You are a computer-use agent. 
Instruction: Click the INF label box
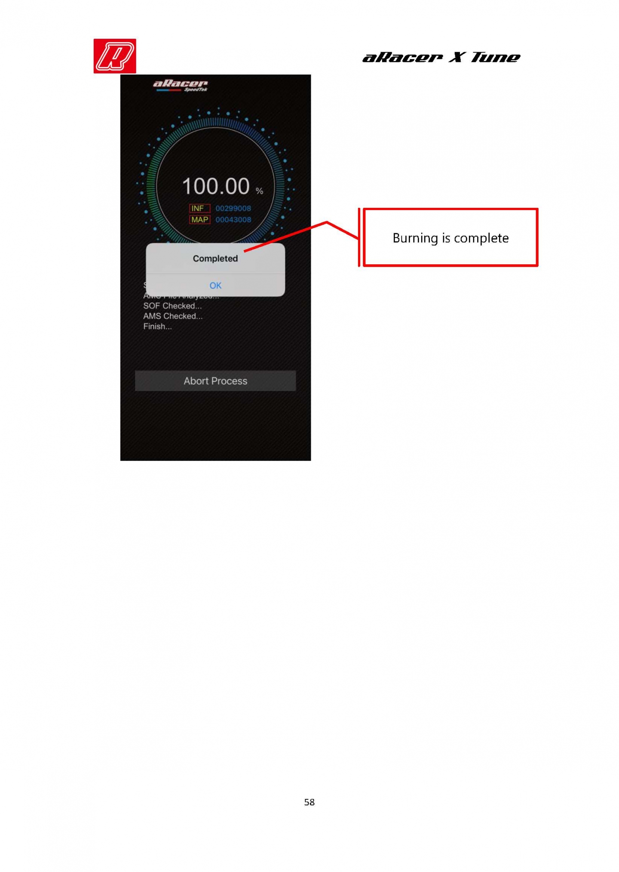[199, 208]
